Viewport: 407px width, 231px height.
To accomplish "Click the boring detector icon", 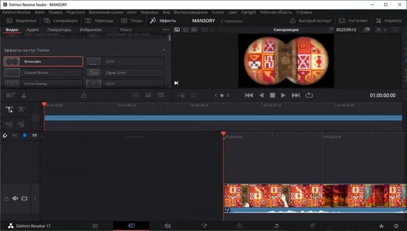I will [10, 95].
